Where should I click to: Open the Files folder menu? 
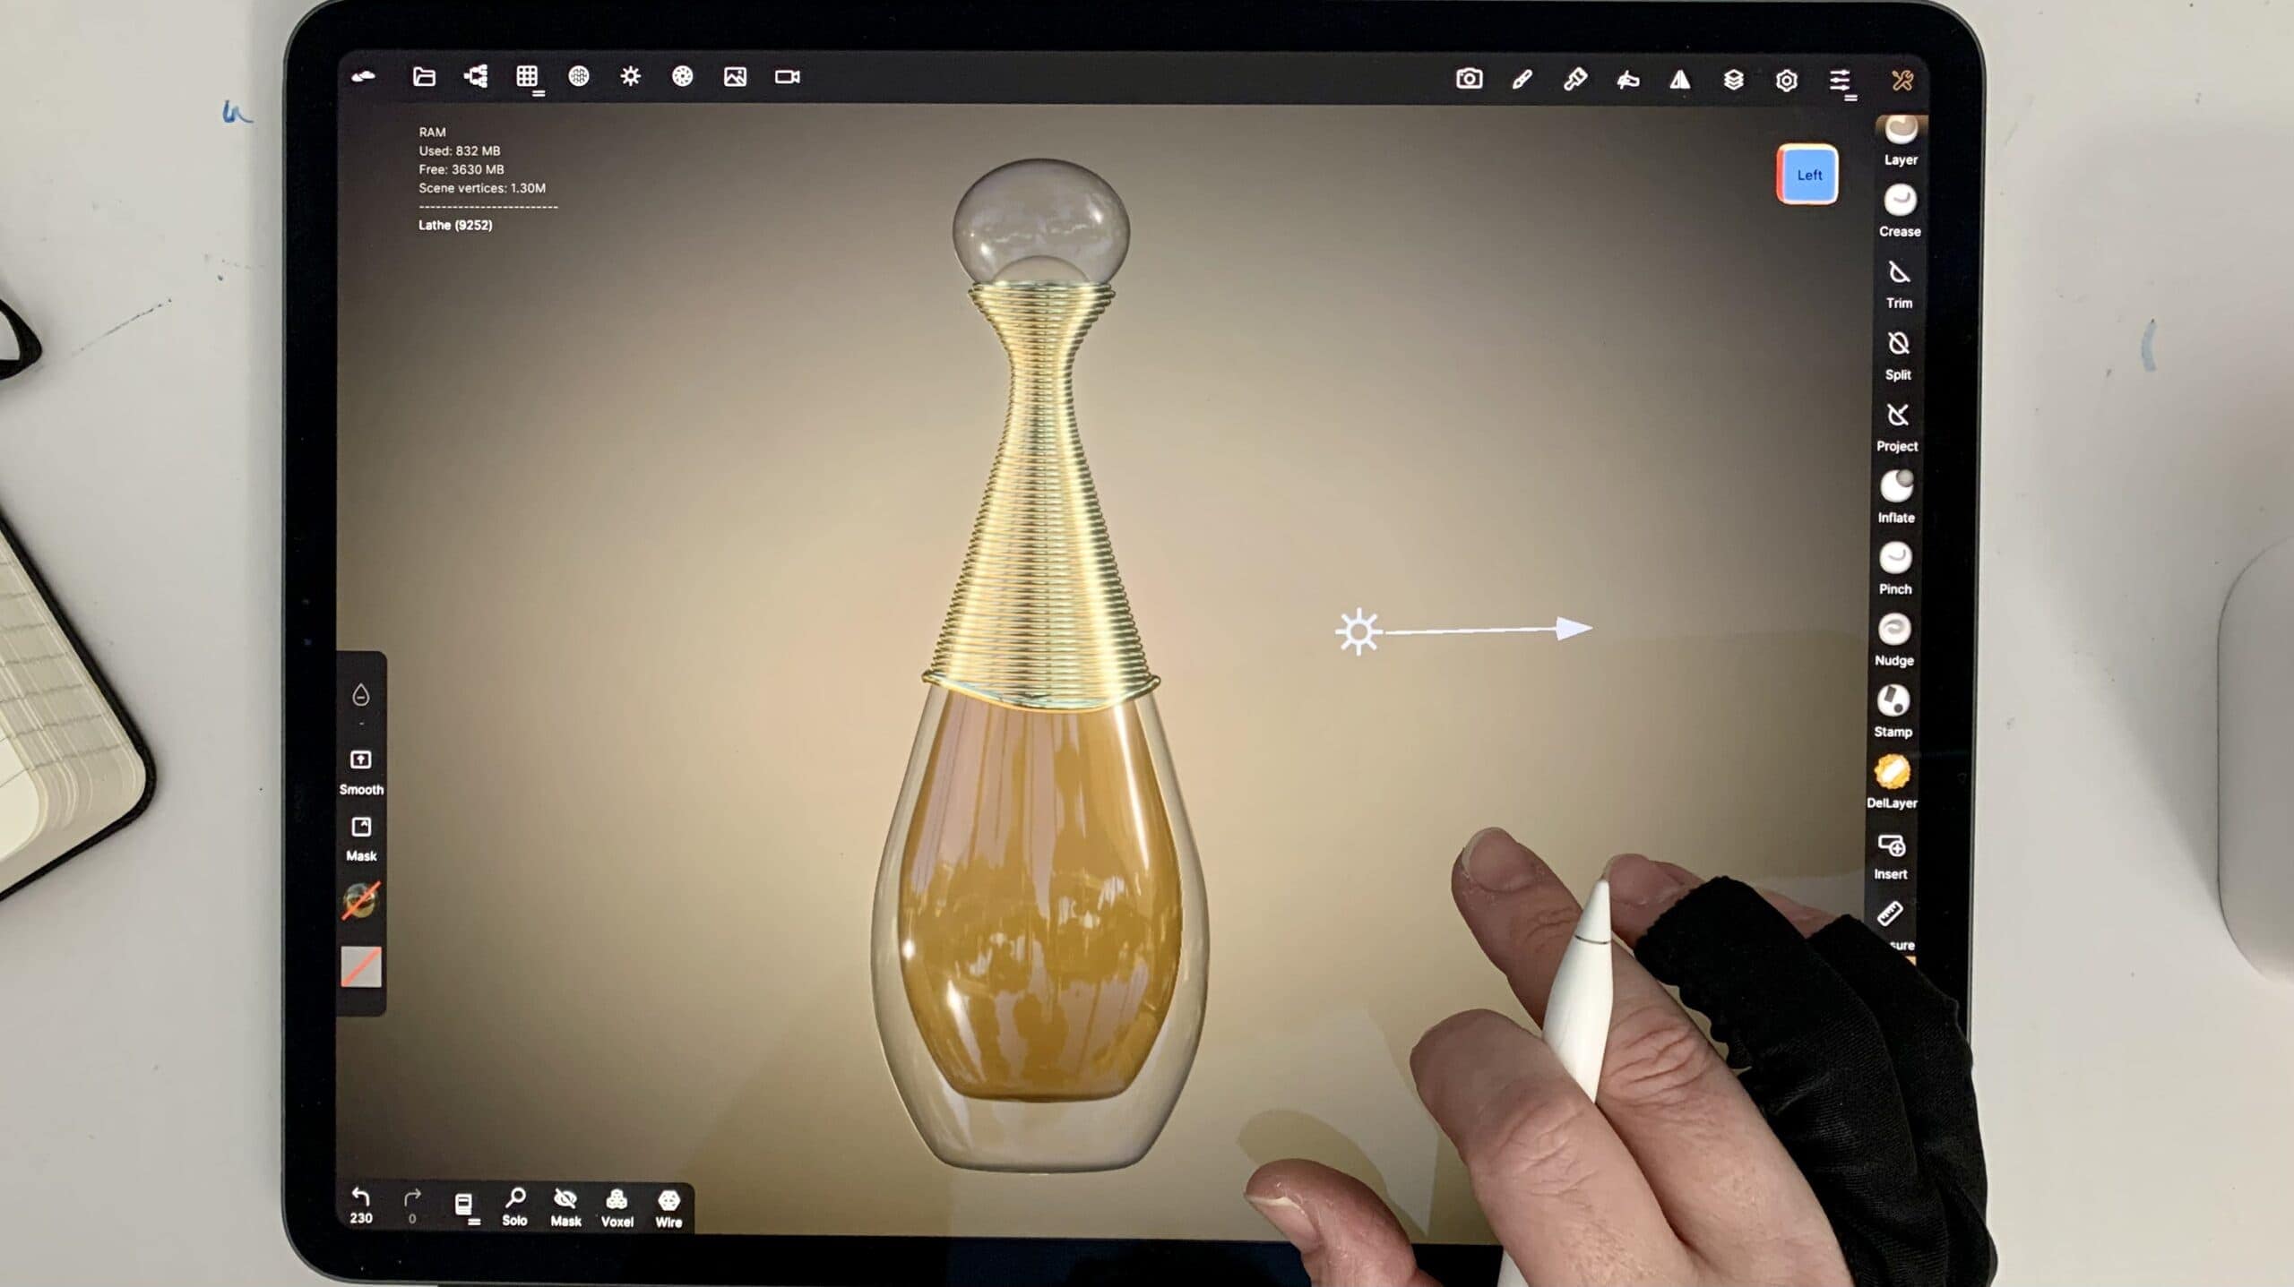(424, 77)
